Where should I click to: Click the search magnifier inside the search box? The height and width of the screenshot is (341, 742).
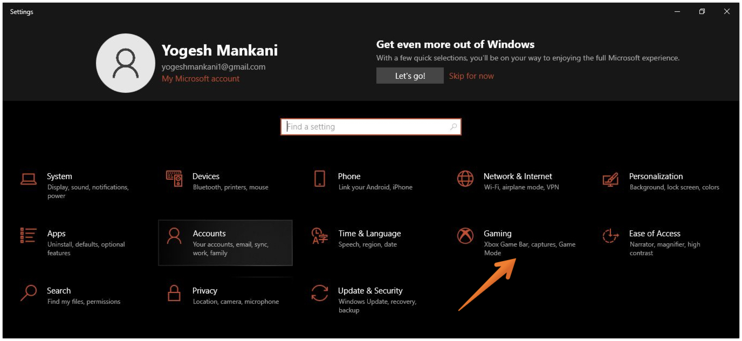coord(454,127)
